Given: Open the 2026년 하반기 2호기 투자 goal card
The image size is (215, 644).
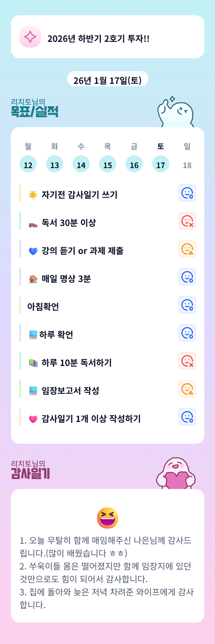Looking at the screenshot, I should [x=107, y=37].
